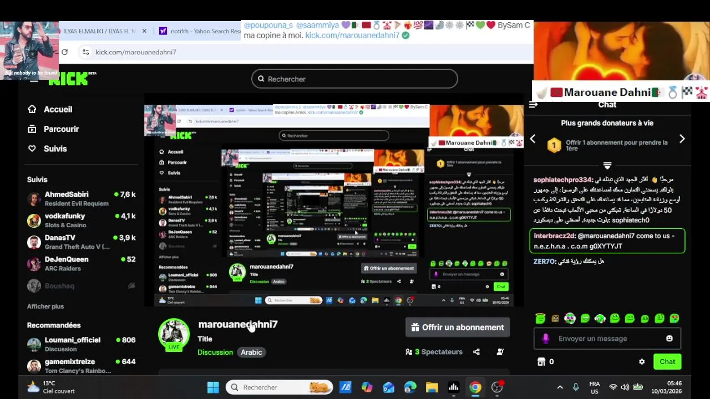Close the ILYAS ELMALIKI browser tab
This screenshot has height=399, width=710.
144,31
